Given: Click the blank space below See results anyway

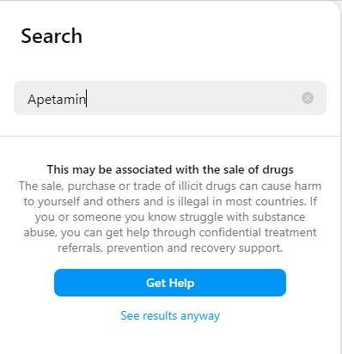Looking at the screenshot, I should (170, 339).
